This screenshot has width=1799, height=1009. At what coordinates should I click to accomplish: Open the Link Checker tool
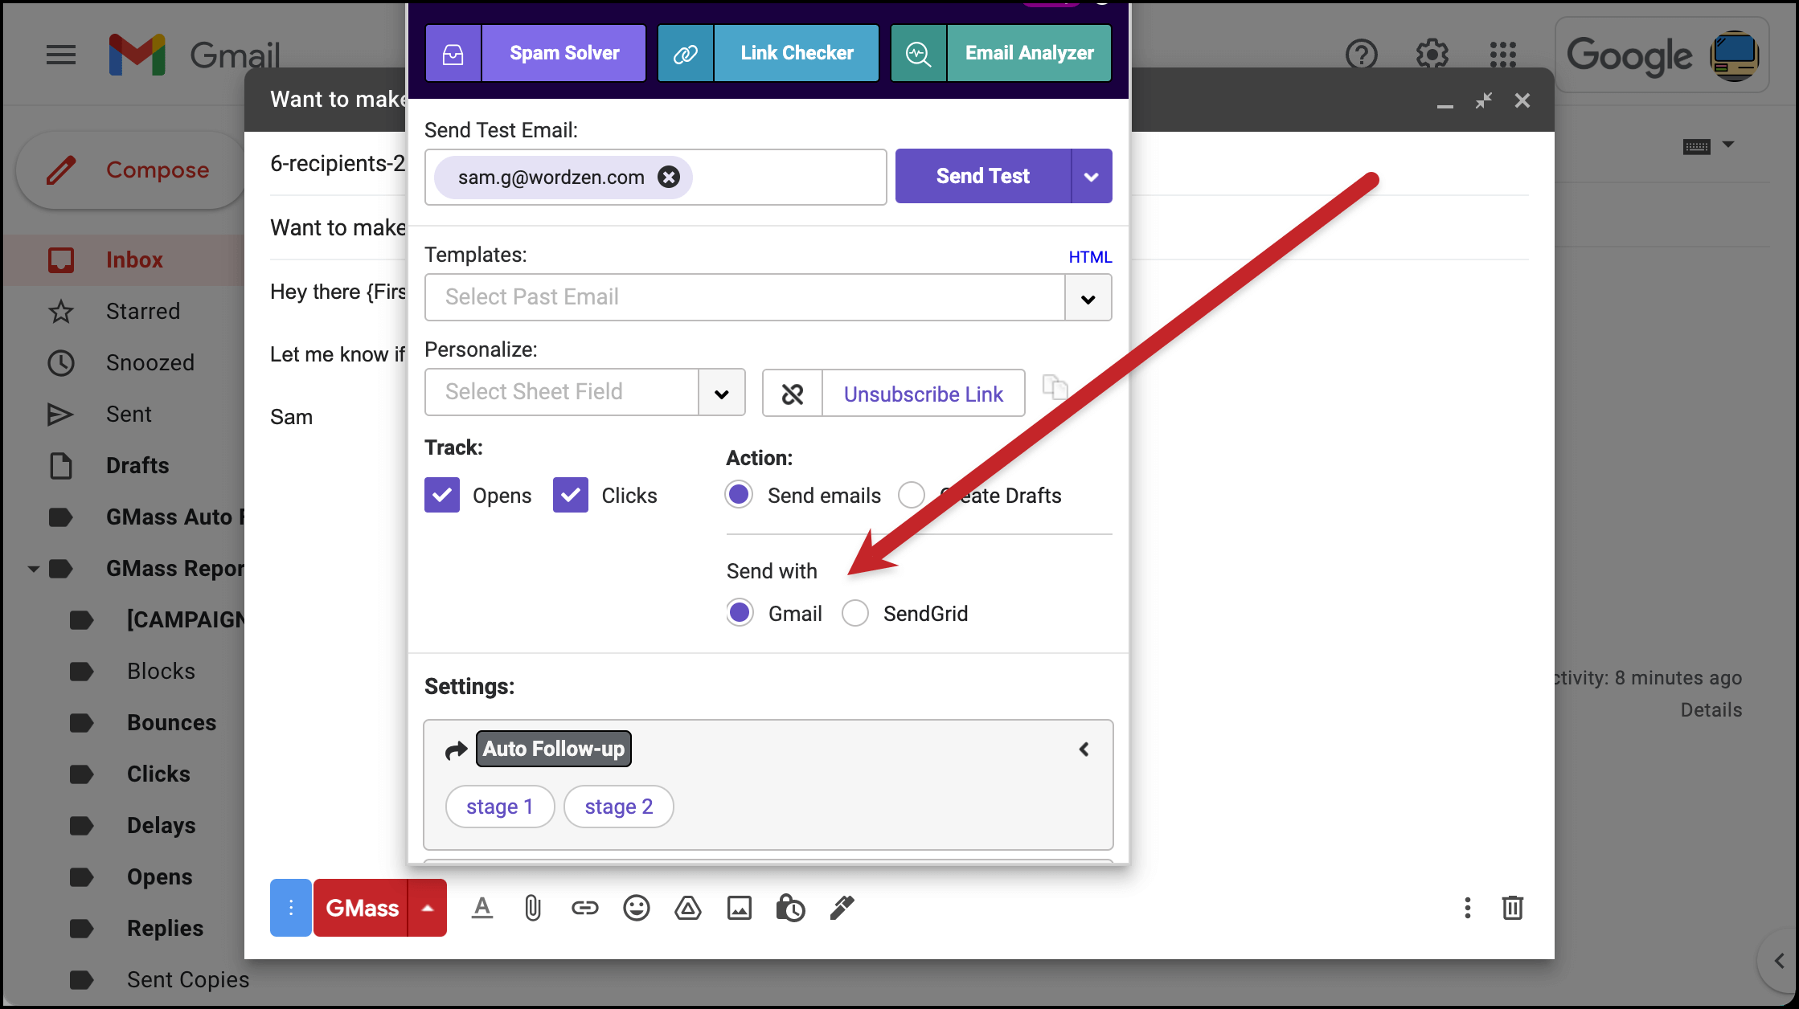[797, 53]
